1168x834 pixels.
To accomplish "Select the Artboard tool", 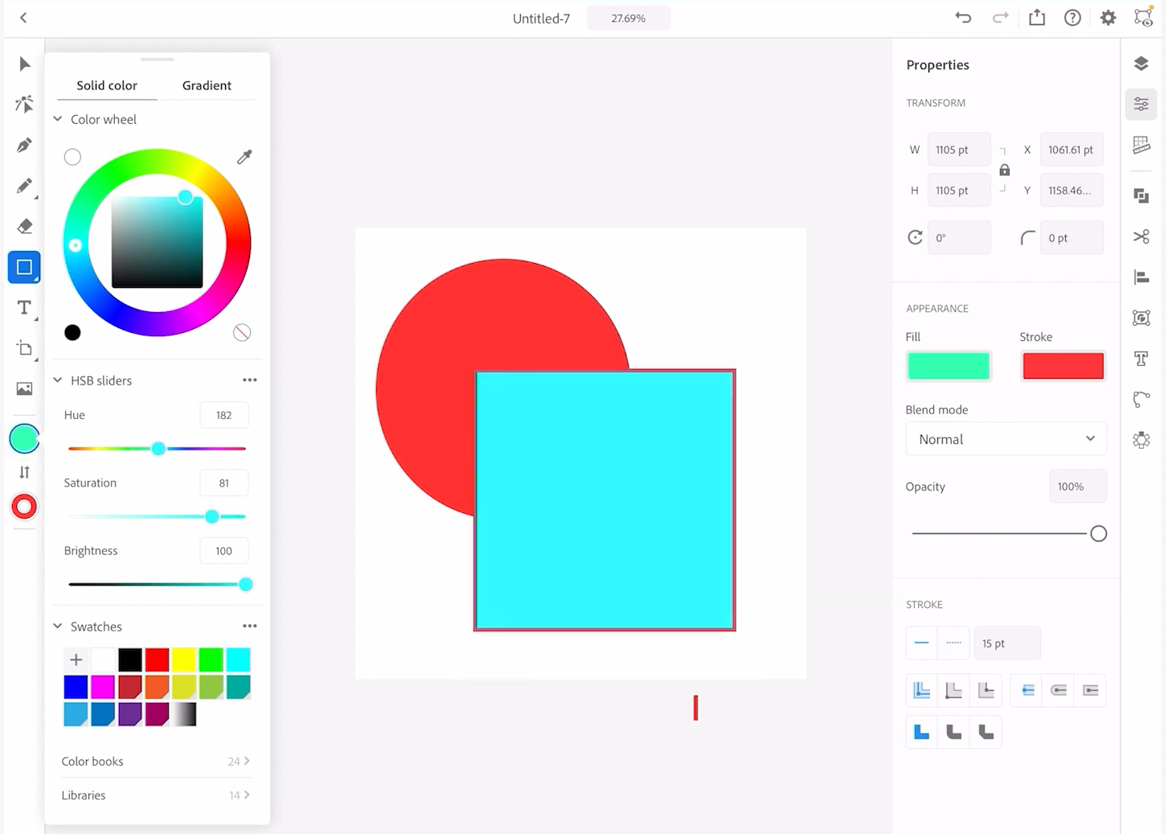I will (24, 348).
